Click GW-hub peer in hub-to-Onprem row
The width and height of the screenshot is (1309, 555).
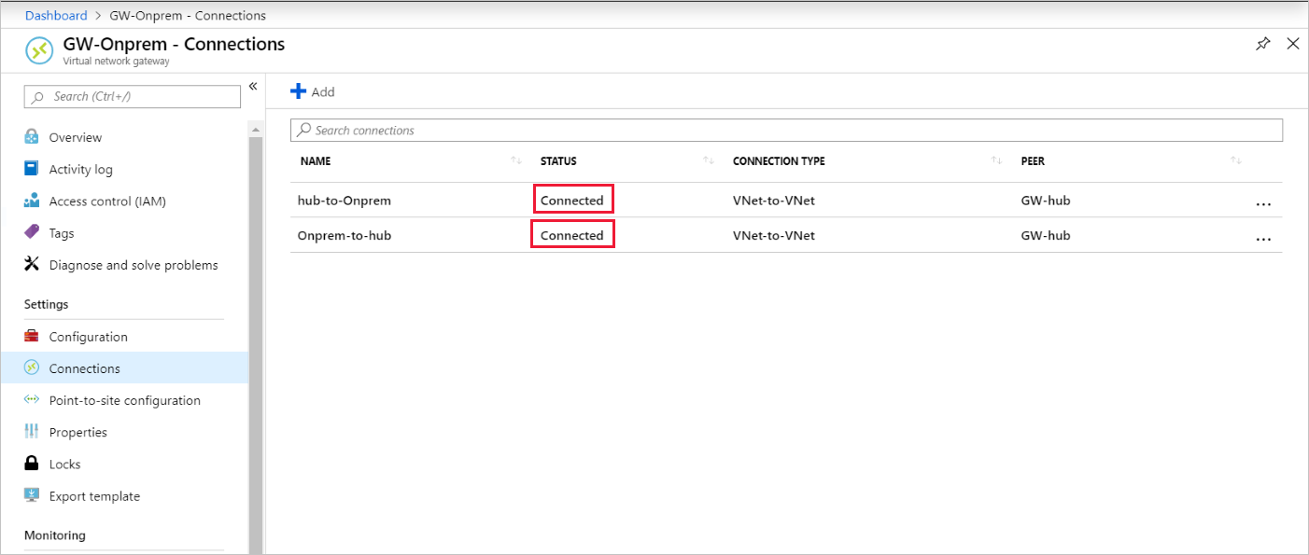[x=1046, y=201]
